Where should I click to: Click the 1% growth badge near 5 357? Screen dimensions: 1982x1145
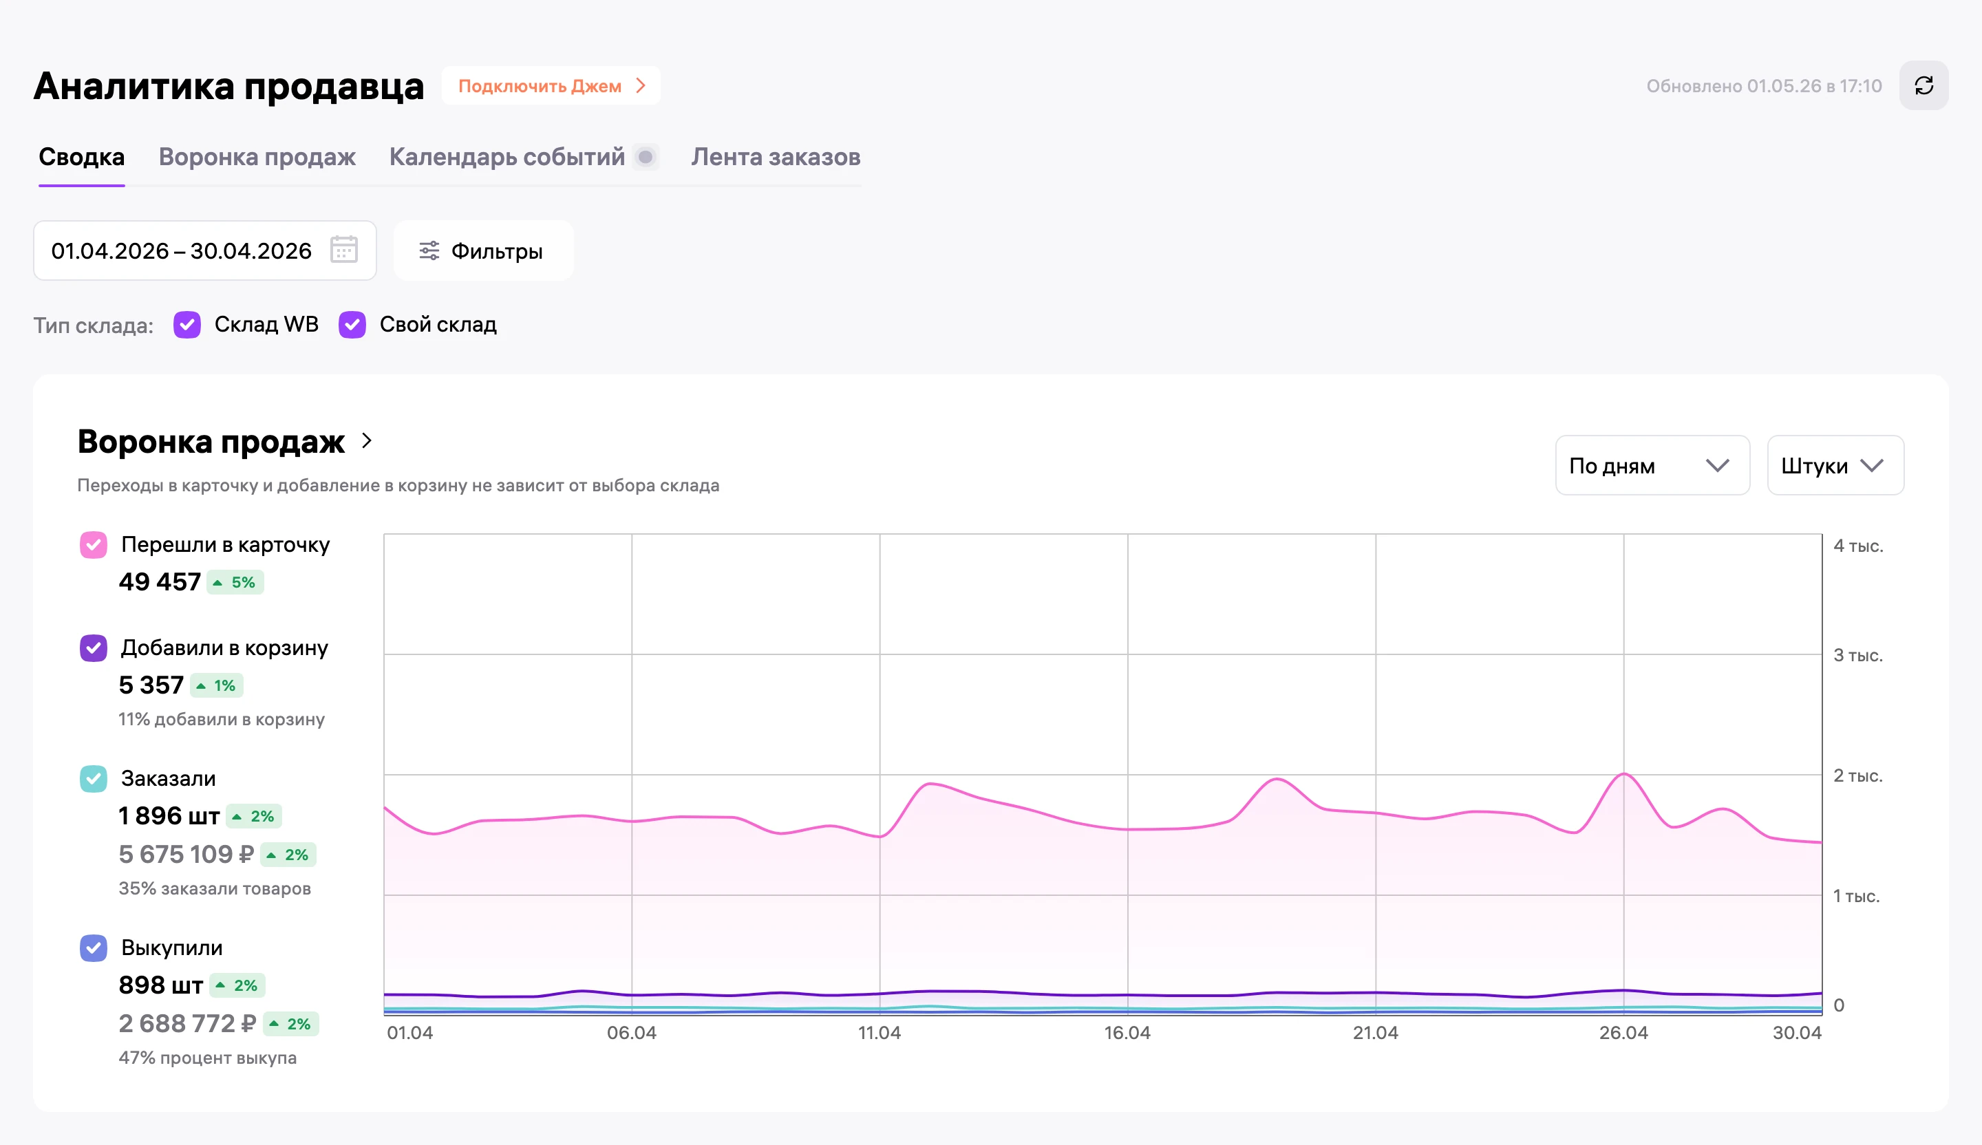pos(216,686)
